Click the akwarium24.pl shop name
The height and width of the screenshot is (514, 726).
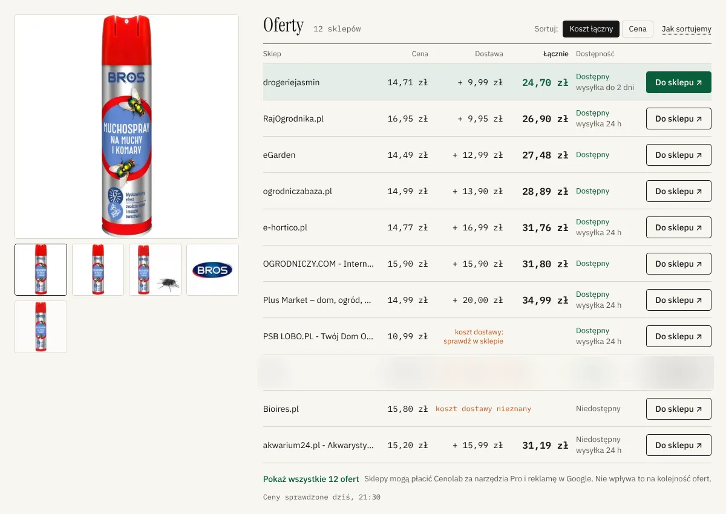click(x=318, y=445)
